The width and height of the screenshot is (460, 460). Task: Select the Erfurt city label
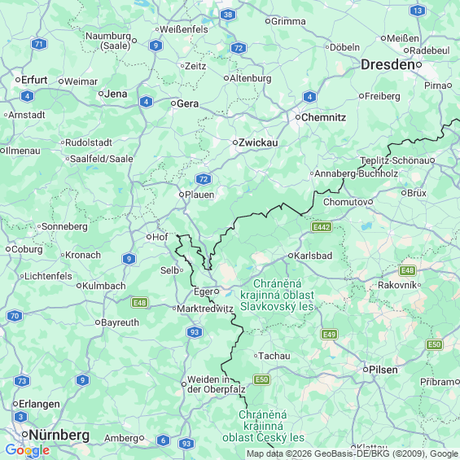tap(34, 80)
